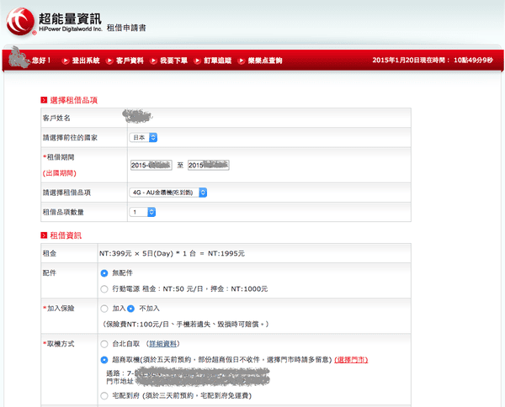Click the 選擇租借品項 section heading
Image resolution: width=505 pixels, height=407 pixels.
pyautogui.click(x=74, y=100)
